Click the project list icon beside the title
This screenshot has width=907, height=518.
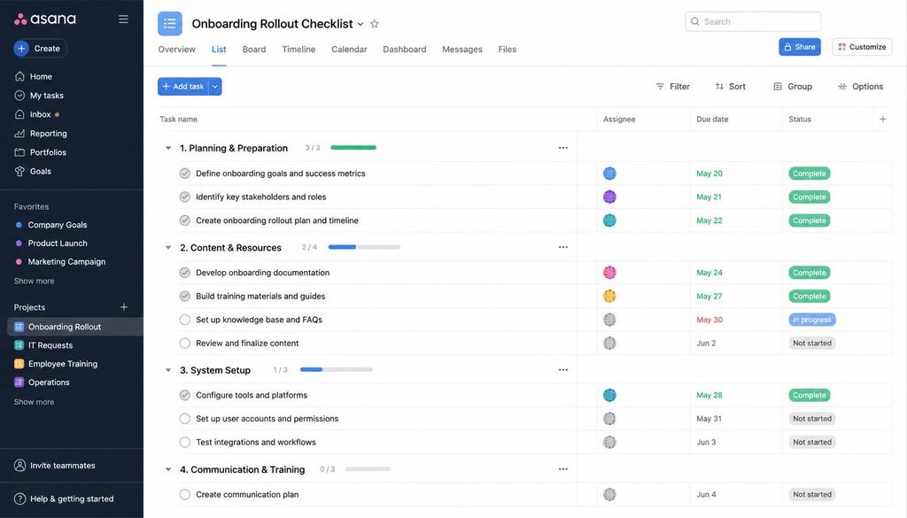coord(169,24)
